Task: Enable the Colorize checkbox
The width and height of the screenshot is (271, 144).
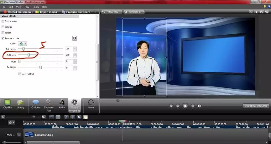Action: 3,27
